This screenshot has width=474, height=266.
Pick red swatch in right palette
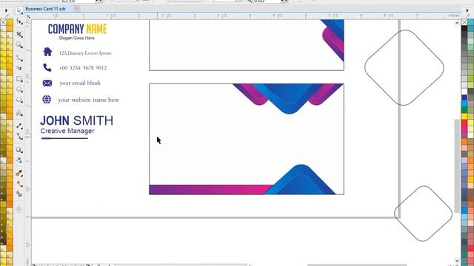464,123
